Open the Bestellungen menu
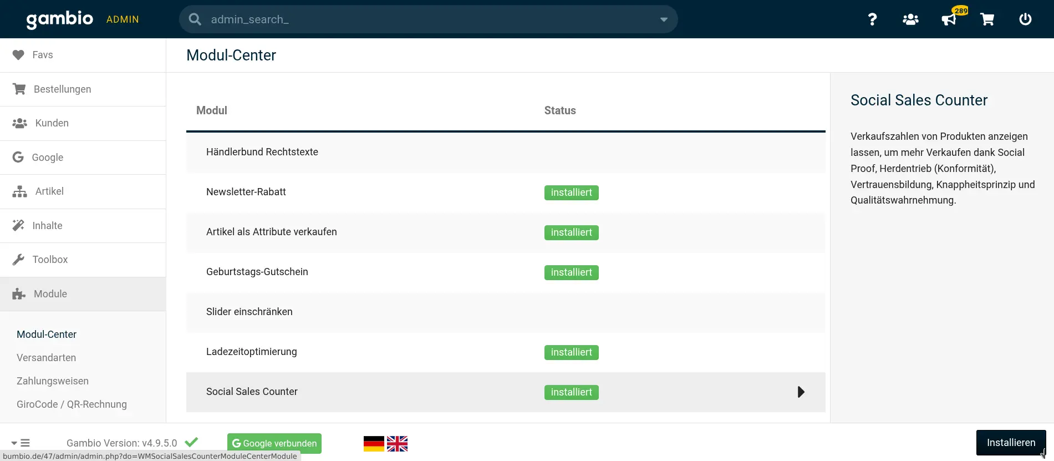Viewport: 1054px width, 461px height. tap(83, 89)
